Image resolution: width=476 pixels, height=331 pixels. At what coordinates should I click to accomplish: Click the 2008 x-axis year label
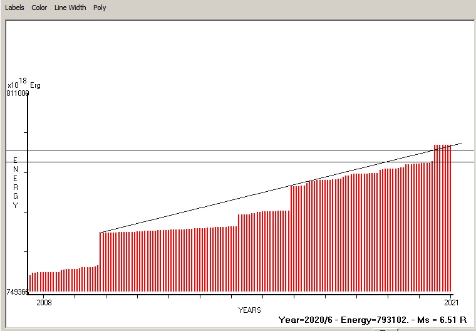tap(44, 303)
